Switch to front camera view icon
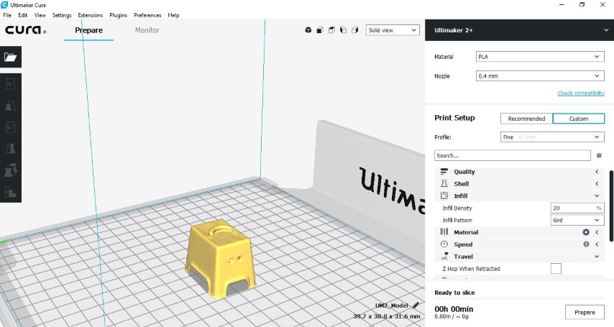The height and width of the screenshot is (327, 614). 320,30
